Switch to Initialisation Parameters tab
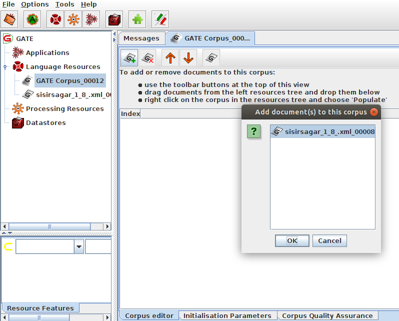399x321 pixels. 227,315
